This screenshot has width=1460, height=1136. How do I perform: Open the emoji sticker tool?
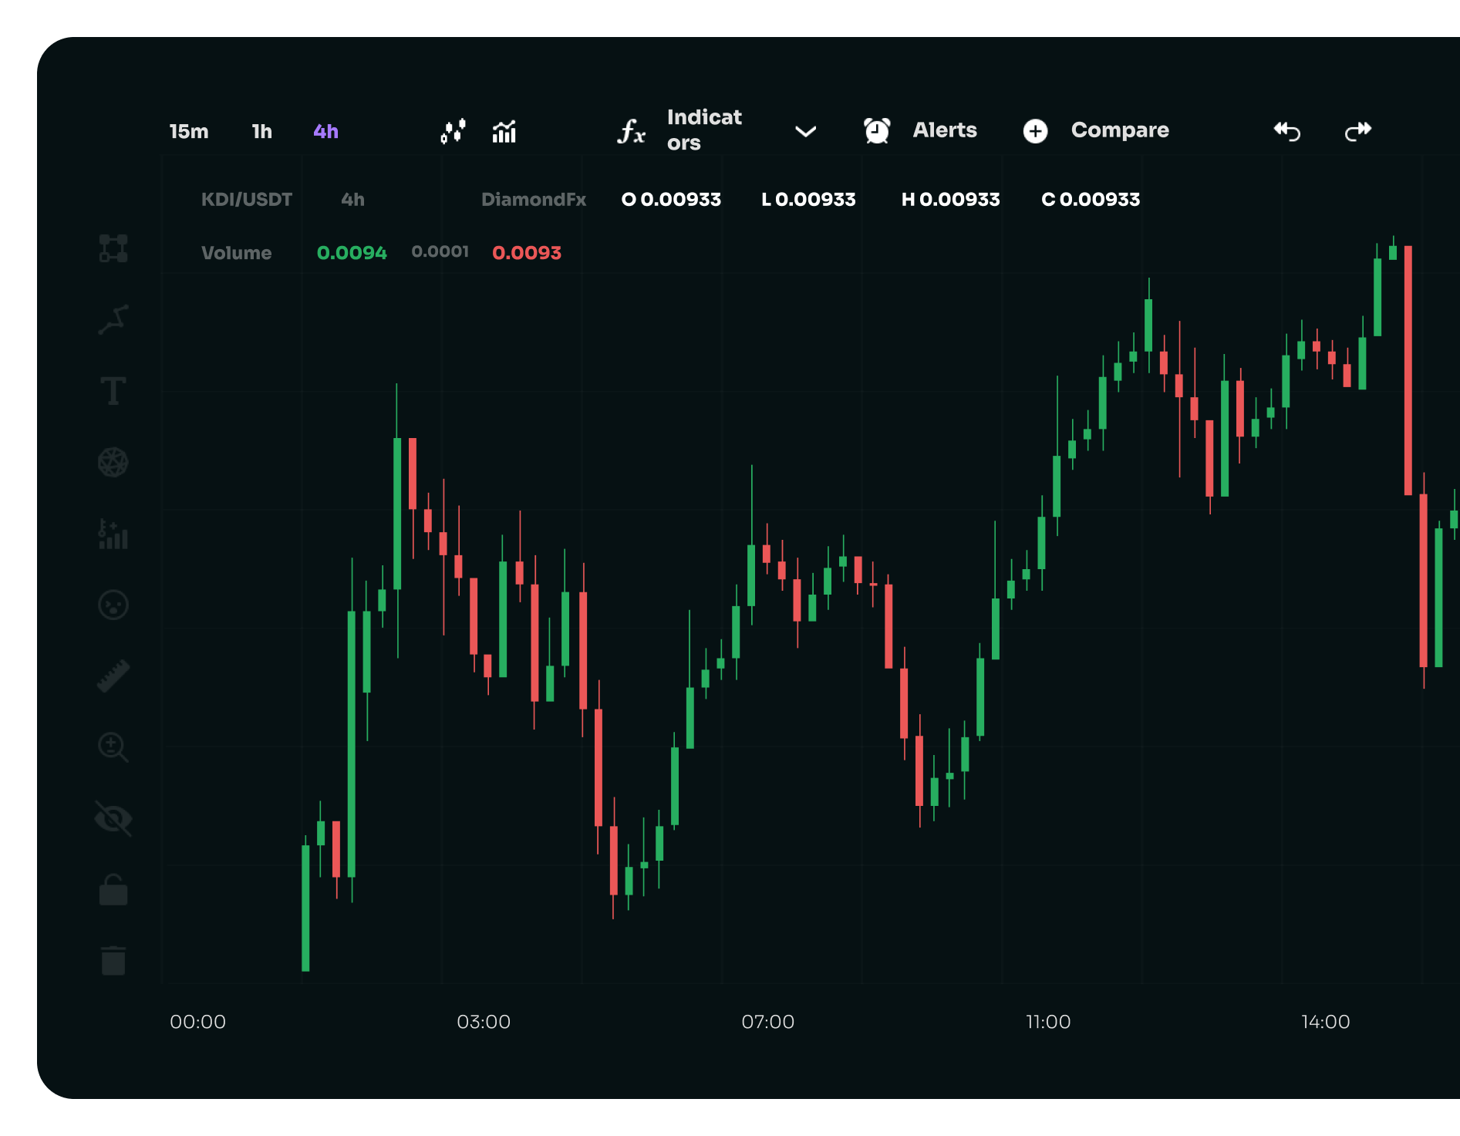point(113,605)
